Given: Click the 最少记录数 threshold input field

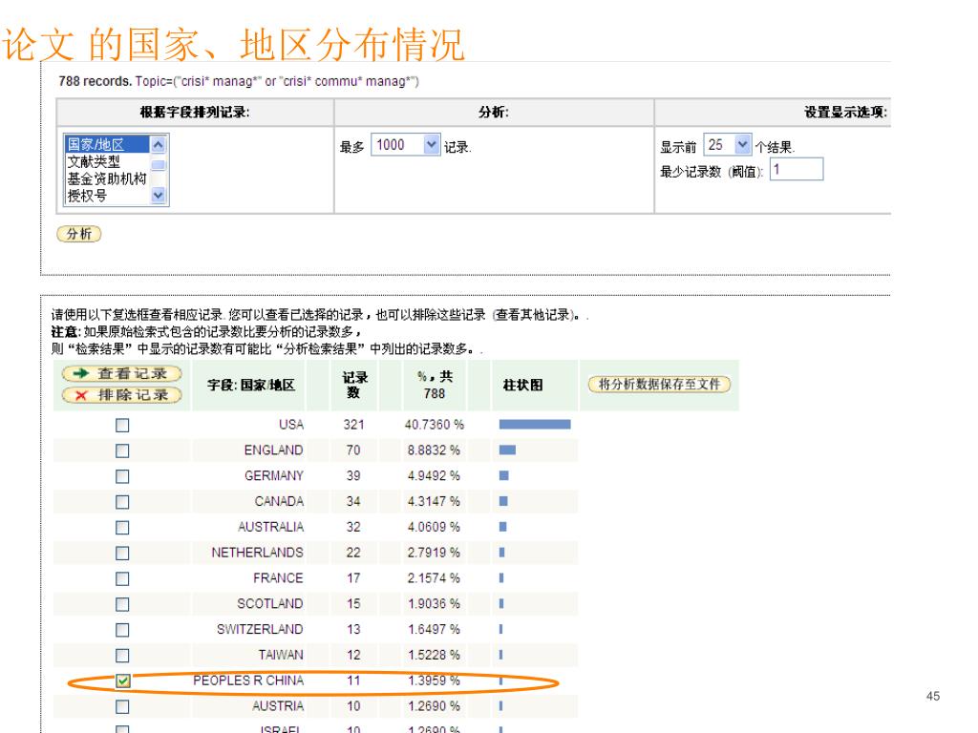Looking at the screenshot, I should (797, 169).
